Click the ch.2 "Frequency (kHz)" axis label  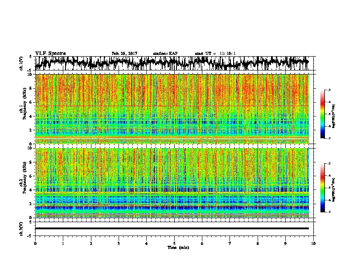coord(25,178)
